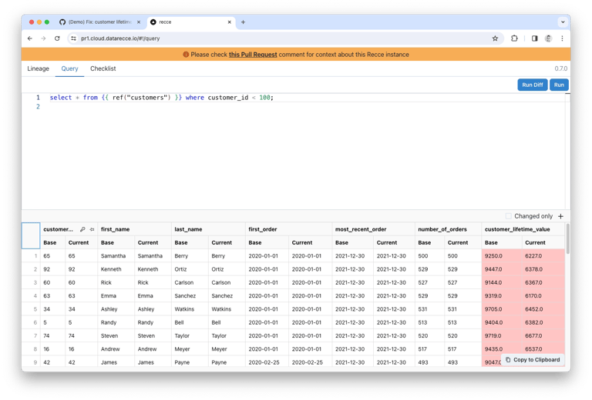592x400 pixels.
Task: Click the base first name Randy cell
Action: point(116,322)
